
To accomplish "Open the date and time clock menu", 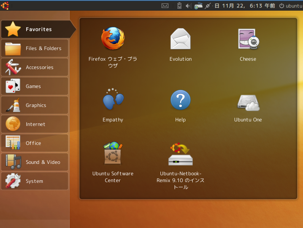I will tap(244, 6).
